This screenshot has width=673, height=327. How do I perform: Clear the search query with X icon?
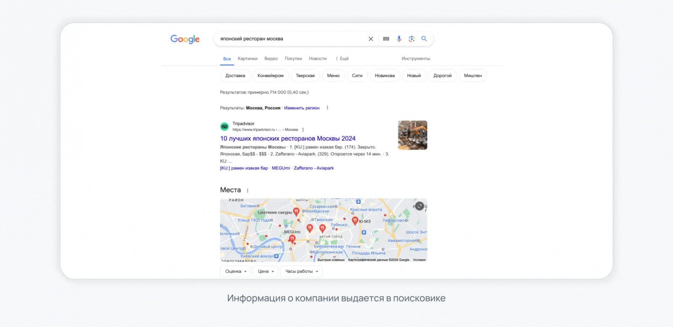[371, 39]
